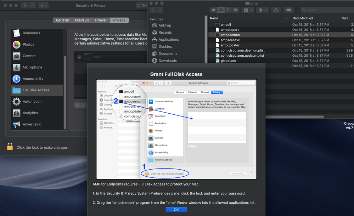Go forward in the Security & Privacy window
Image resolution: width=354 pixels, height=216 pixels.
(32, 5)
